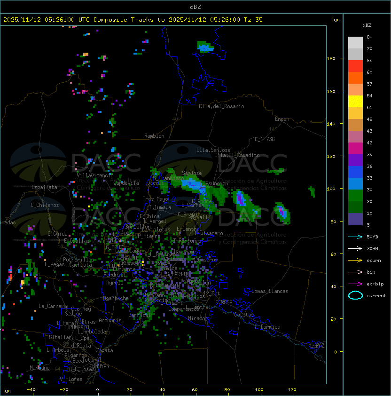Click the 'Anchoris' map label
Image resolution: width=391 pixels, height=396 pixels.
110,320
